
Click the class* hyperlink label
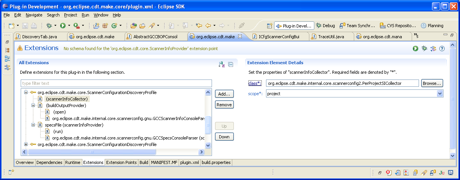[255, 83]
